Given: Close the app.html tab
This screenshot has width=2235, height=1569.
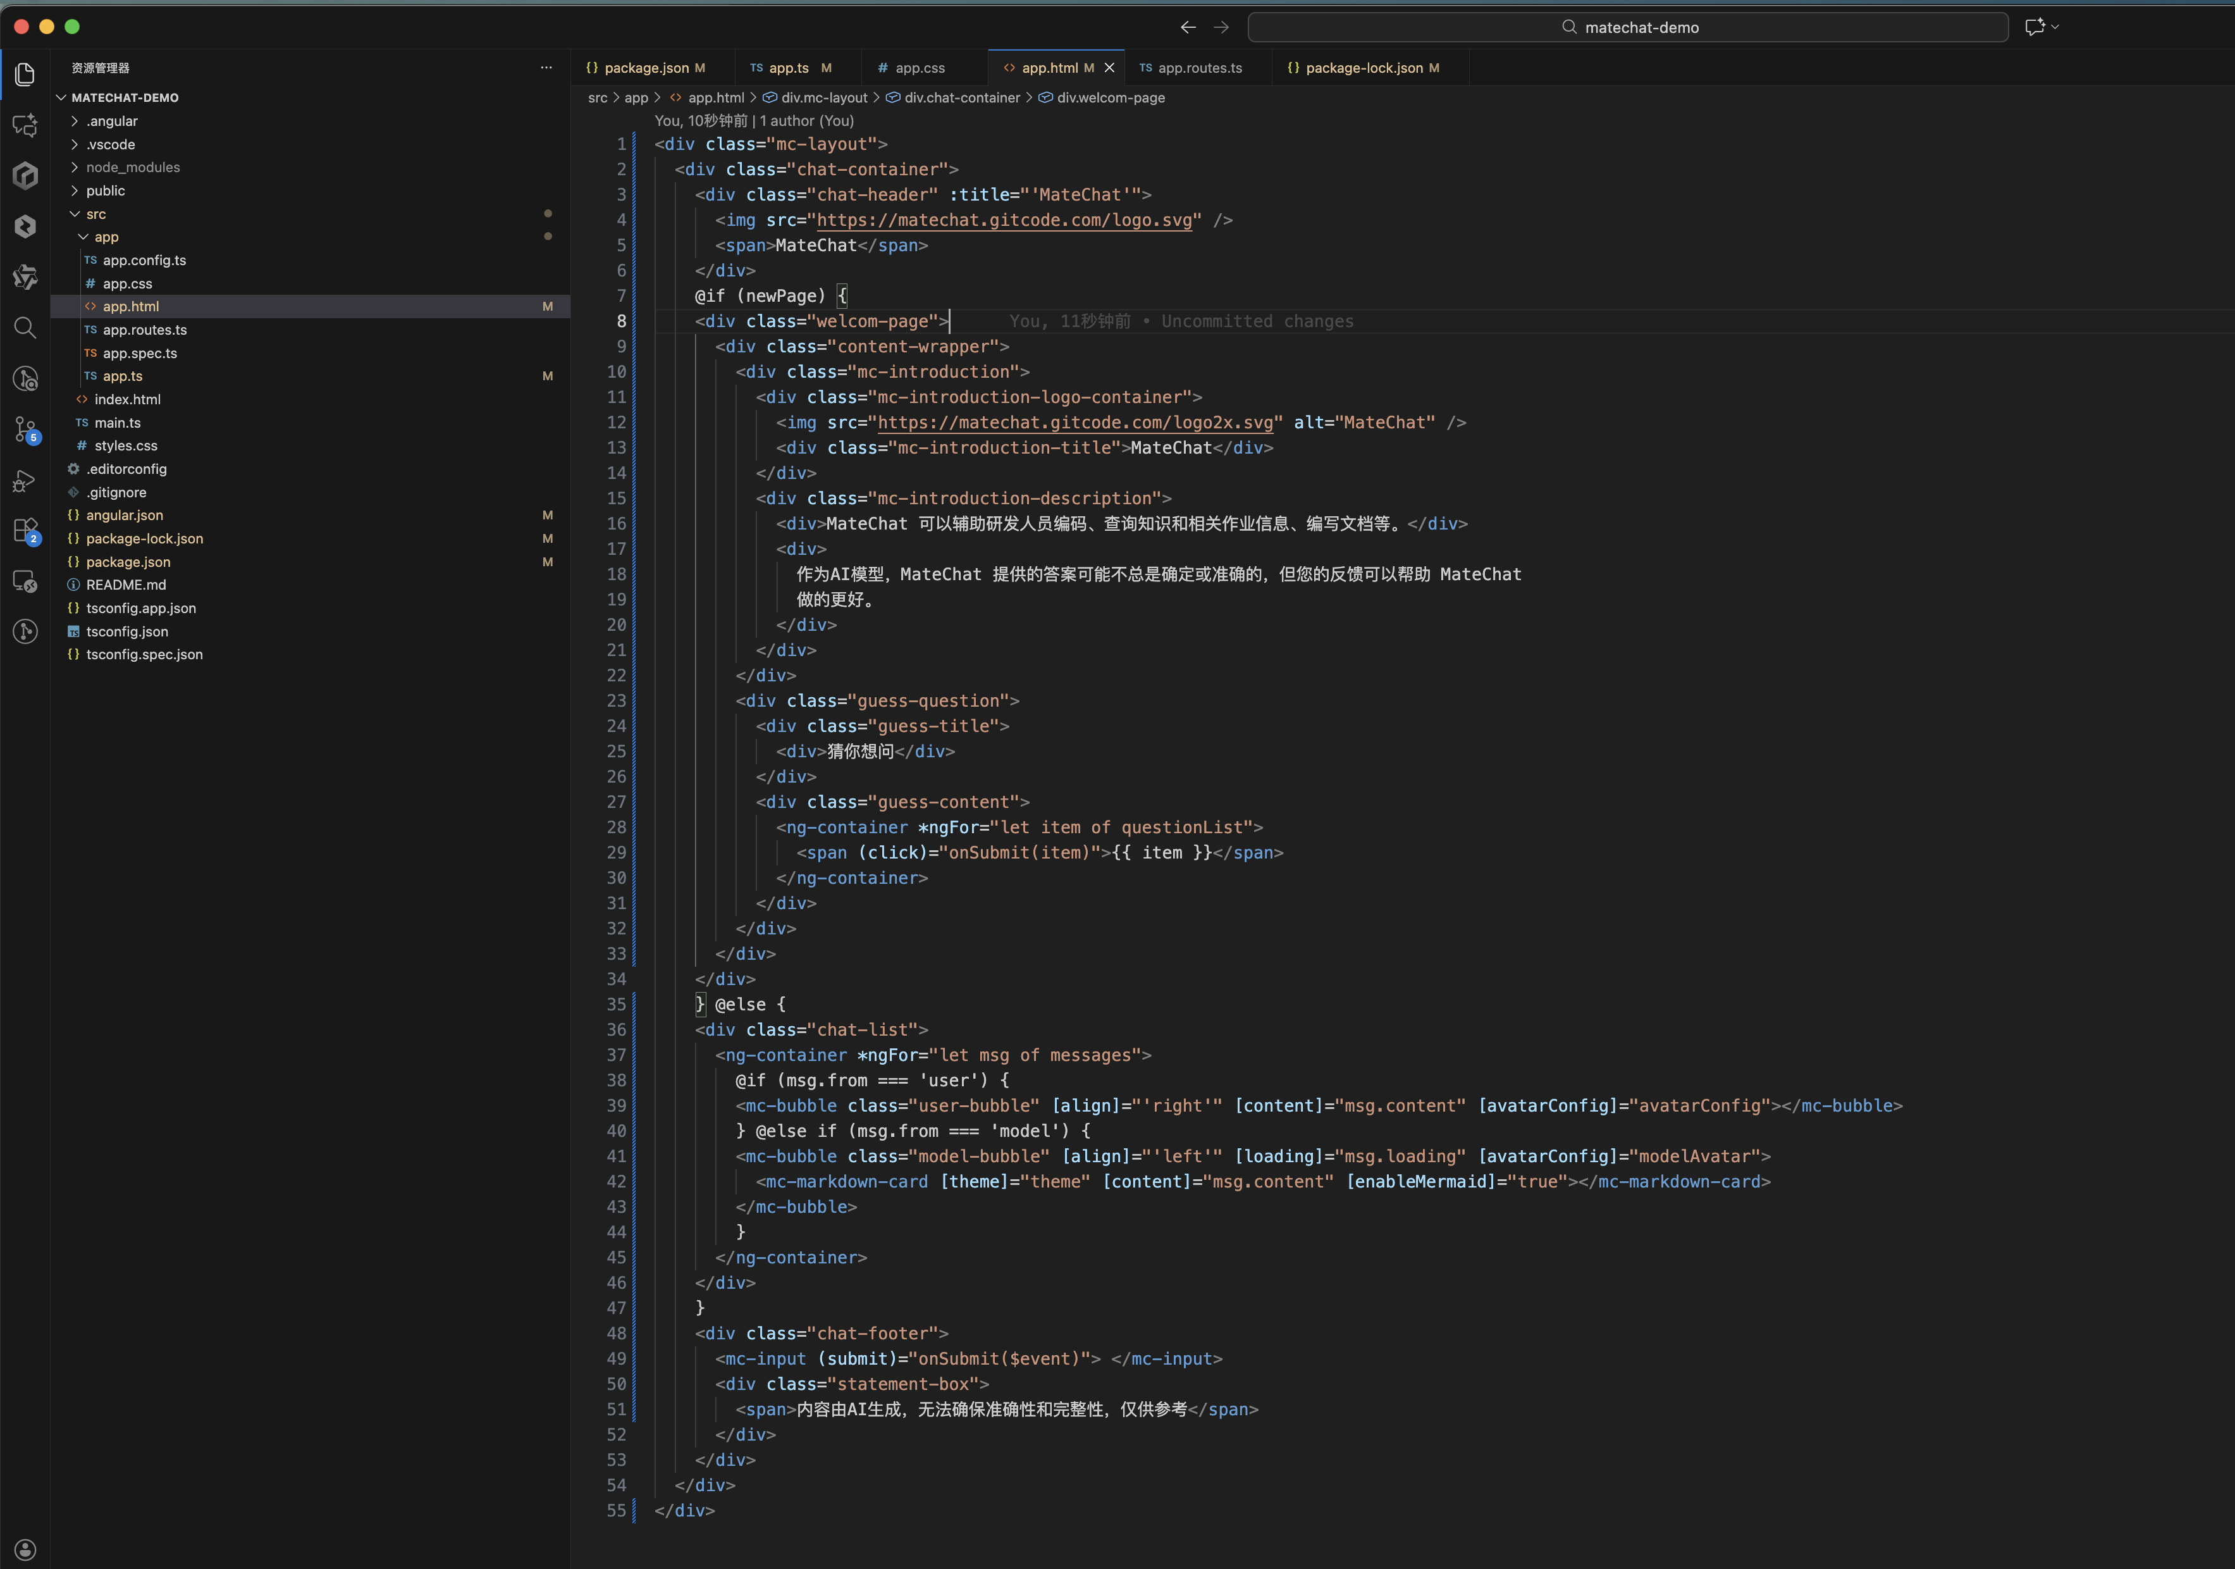Looking at the screenshot, I should [x=1109, y=68].
